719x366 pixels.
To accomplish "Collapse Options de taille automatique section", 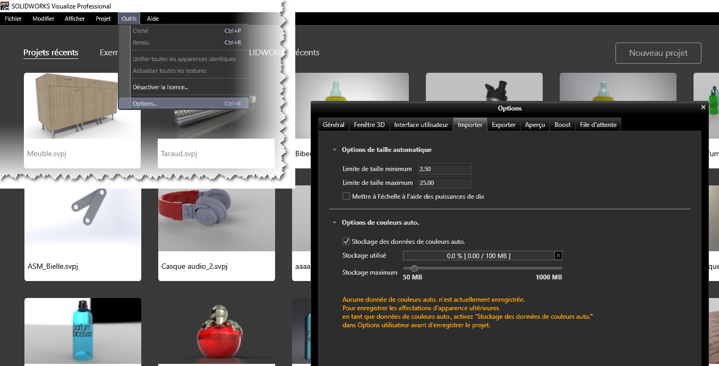I will coord(335,150).
